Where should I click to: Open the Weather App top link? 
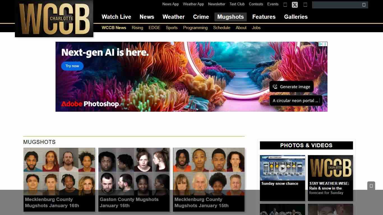(193, 4)
